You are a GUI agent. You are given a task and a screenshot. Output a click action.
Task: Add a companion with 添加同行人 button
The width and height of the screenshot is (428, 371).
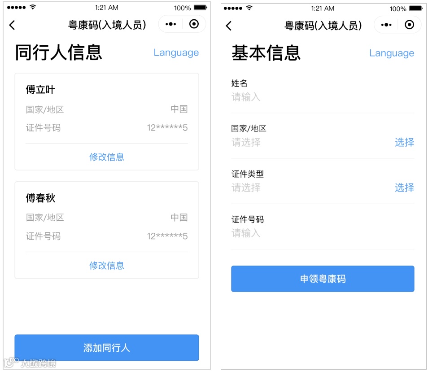pyautogui.click(x=107, y=348)
